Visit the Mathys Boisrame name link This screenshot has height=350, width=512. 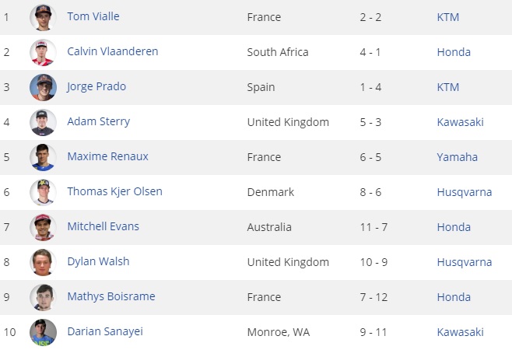110,296
